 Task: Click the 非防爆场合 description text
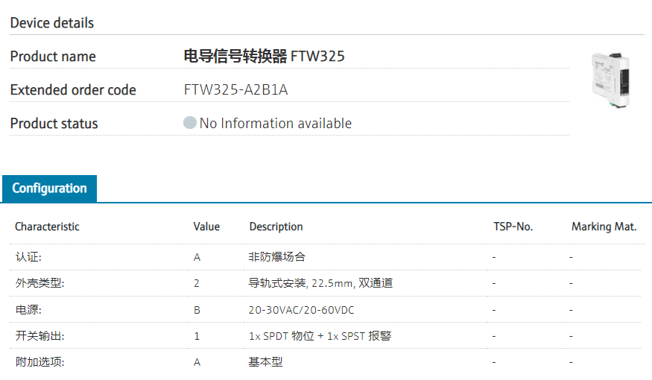point(277,257)
